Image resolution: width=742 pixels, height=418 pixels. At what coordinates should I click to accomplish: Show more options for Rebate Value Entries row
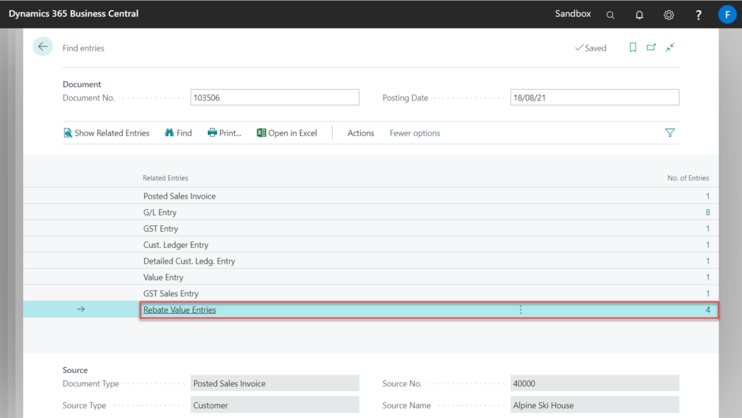coord(520,310)
